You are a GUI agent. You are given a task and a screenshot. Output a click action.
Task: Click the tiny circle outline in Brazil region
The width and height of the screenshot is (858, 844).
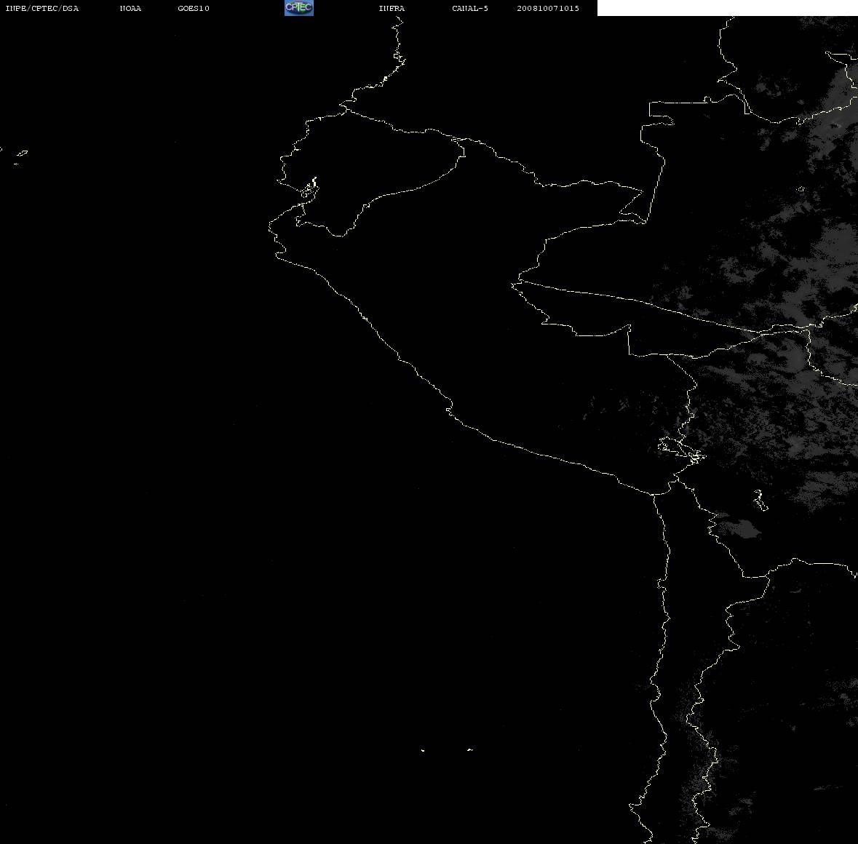pos(801,189)
